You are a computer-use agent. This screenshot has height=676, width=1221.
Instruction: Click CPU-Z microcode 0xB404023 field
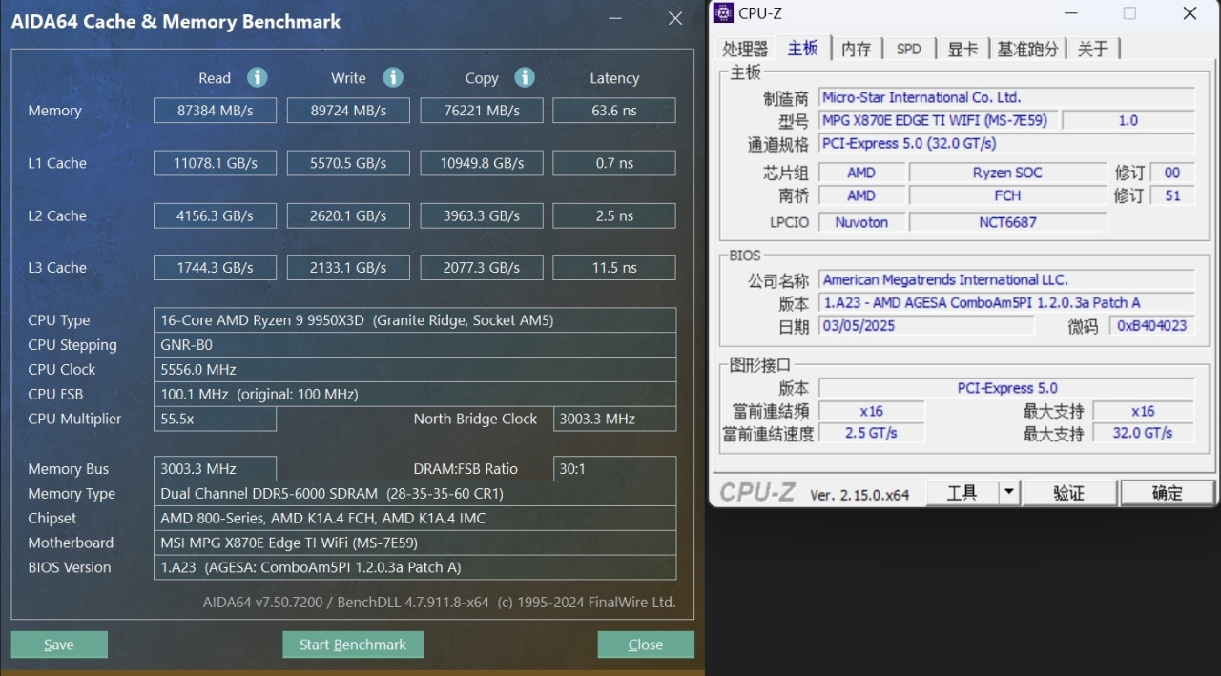pos(1151,326)
